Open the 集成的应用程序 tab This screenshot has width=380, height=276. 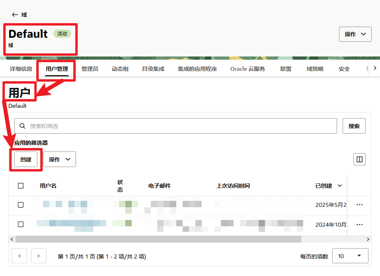197,69
